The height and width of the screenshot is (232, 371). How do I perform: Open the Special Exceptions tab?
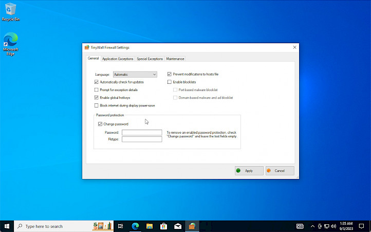[x=150, y=59]
